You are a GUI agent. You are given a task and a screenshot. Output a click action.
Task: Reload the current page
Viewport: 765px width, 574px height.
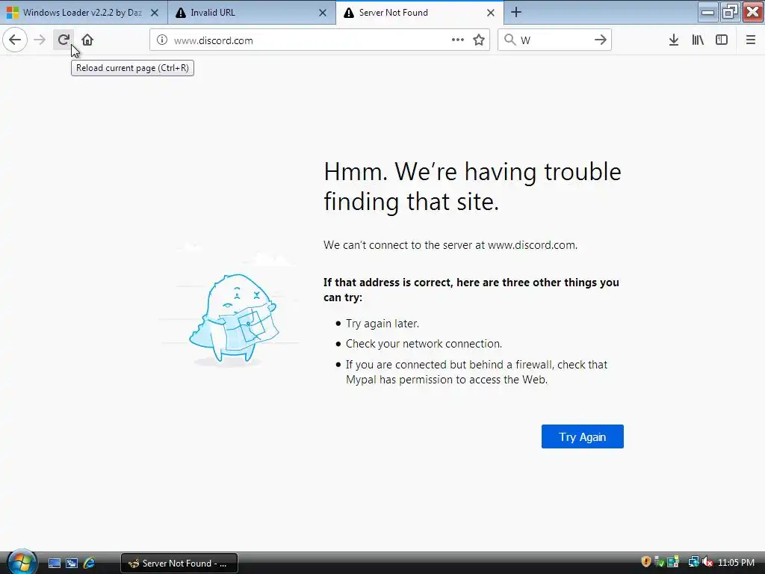coord(64,40)
